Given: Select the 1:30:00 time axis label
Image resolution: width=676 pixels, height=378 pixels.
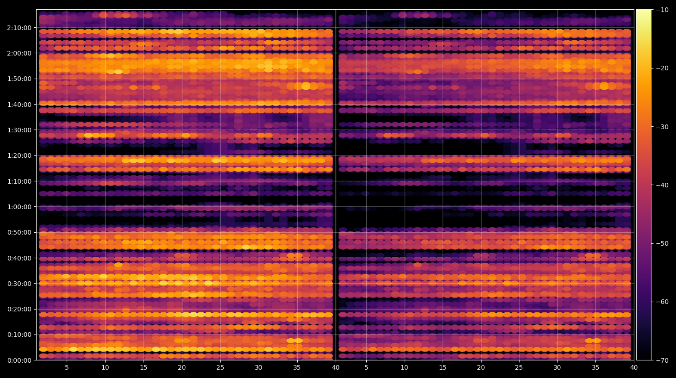Looking at the screenshot, I should (19, 130).
